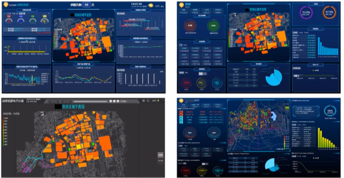The image size is (344, 178).
Task: Click the 14:41:48 clock in 供能天数 dashboard
Action: click(136, 4)
